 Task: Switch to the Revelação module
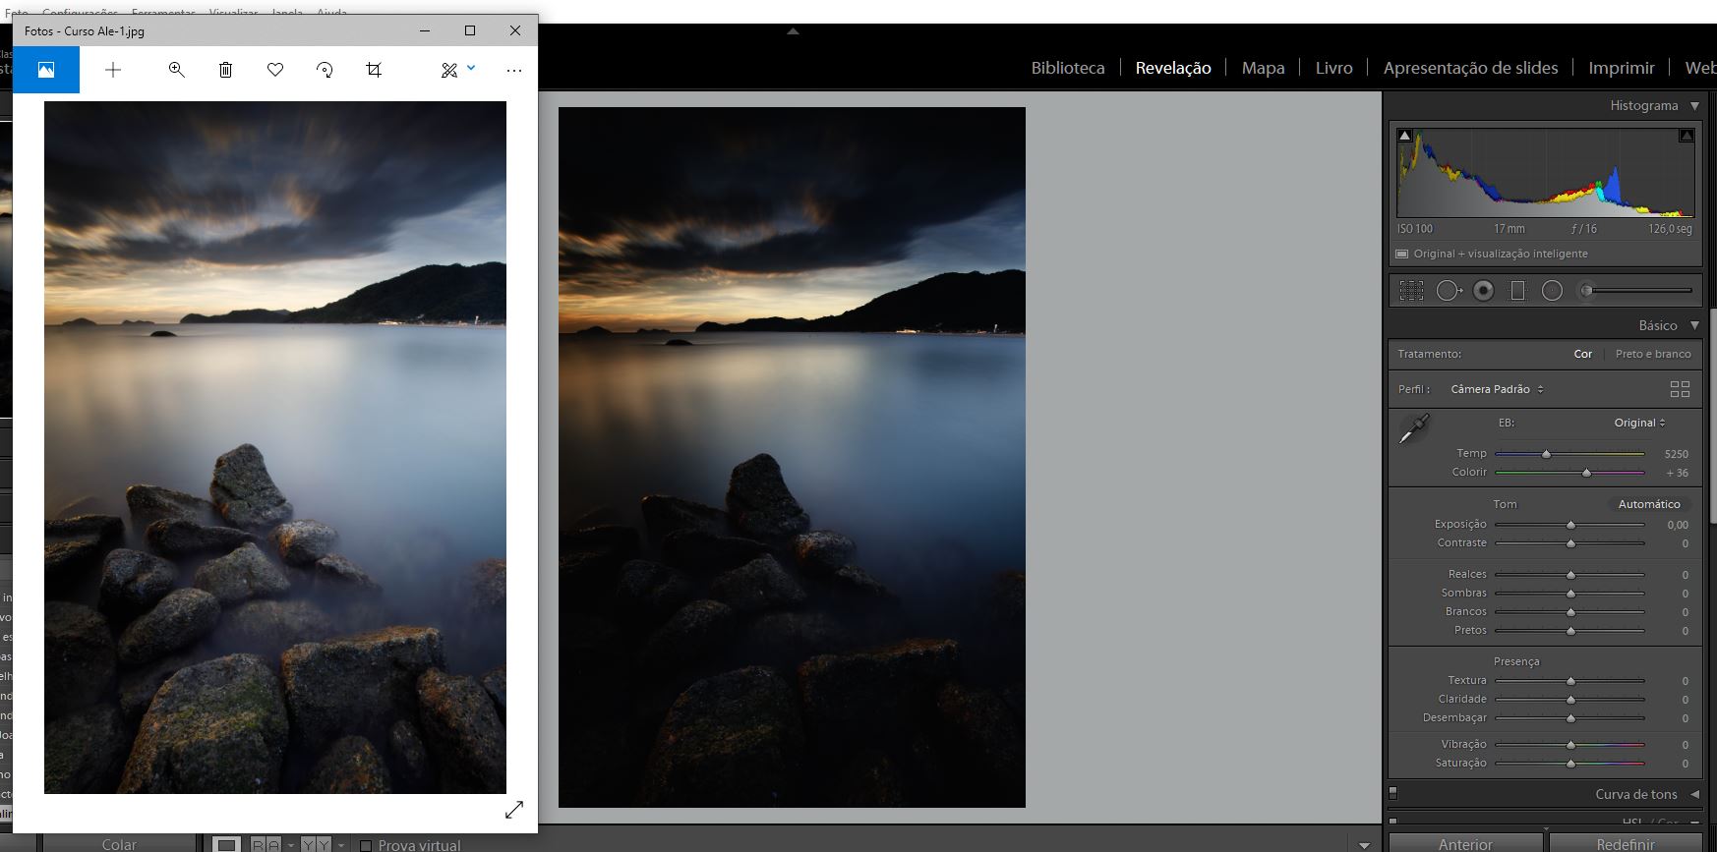(1173, 68)
